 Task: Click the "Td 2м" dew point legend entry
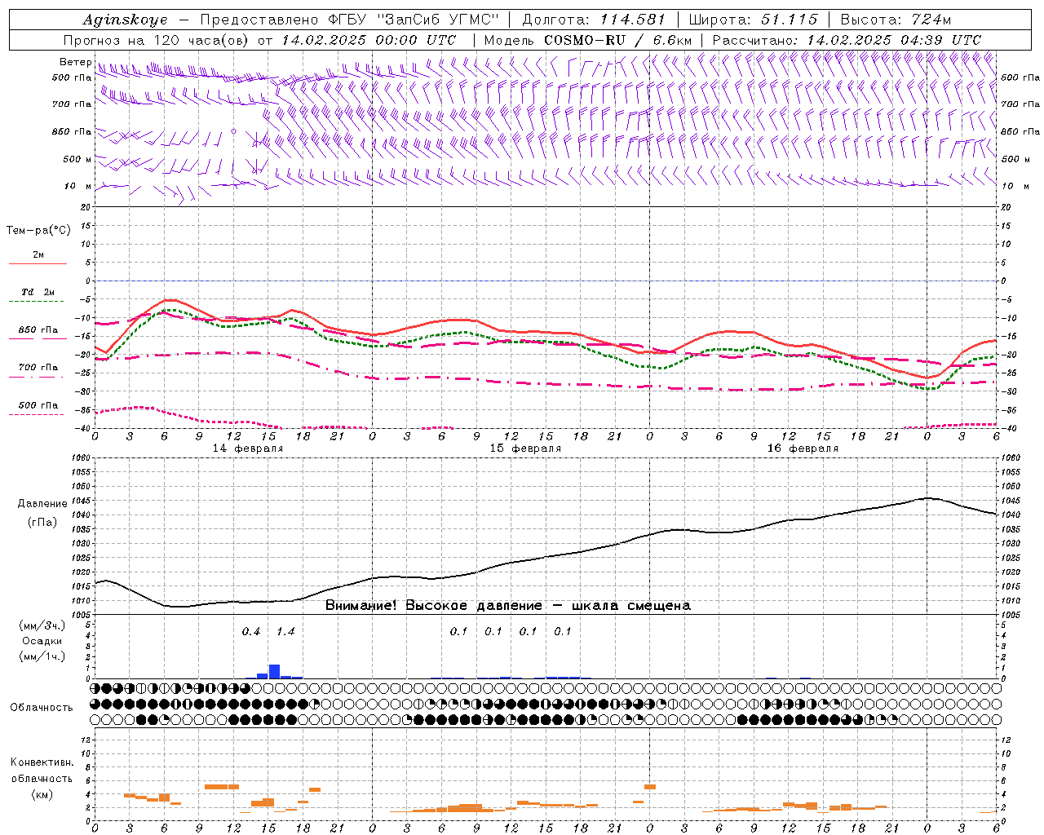point(38,292)
